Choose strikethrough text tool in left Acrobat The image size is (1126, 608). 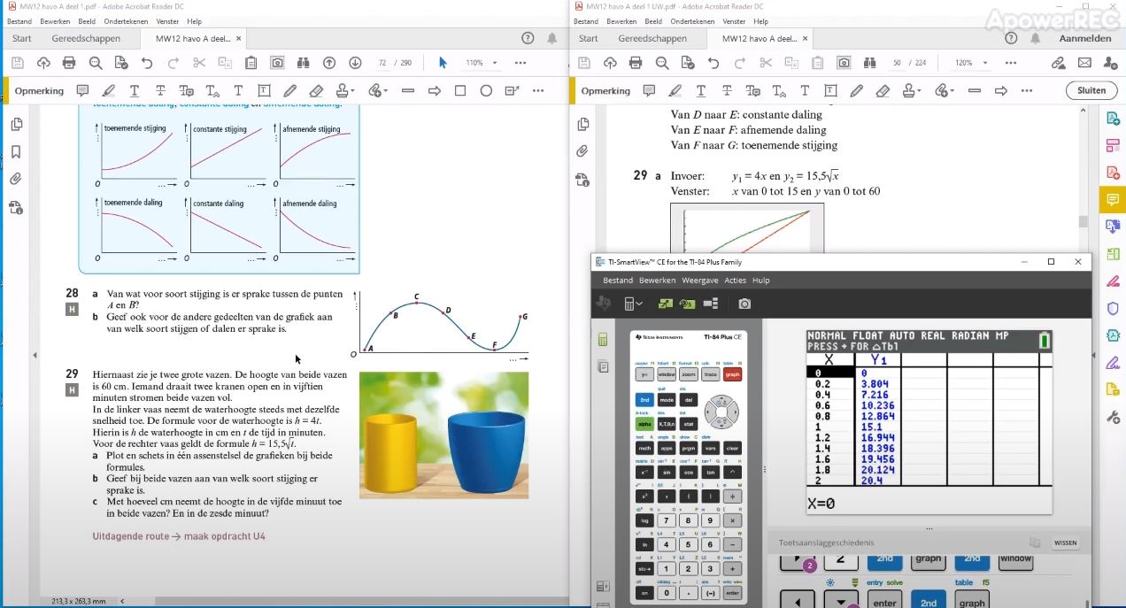[160, 90]
